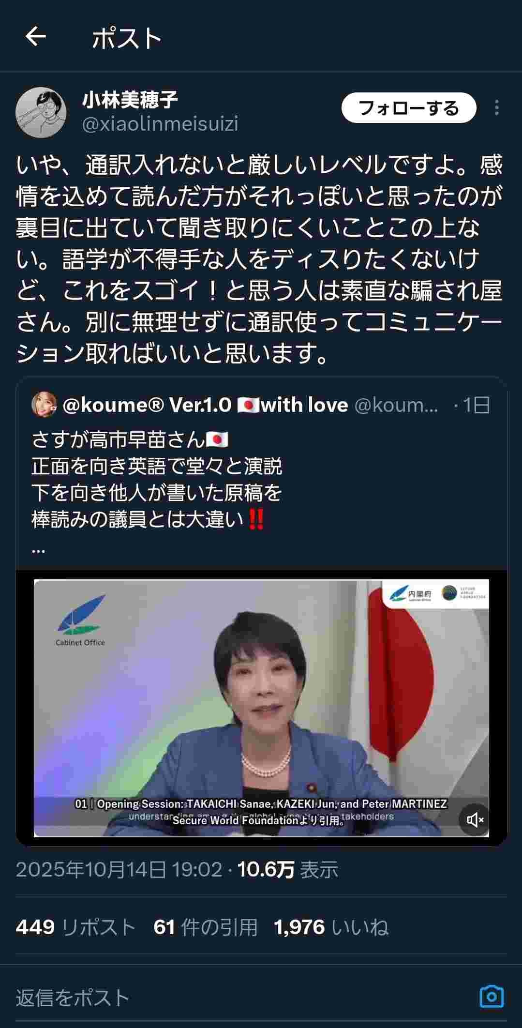
Task: Unmute the video with the speaker icon
Action: click(x=475, y=819)
